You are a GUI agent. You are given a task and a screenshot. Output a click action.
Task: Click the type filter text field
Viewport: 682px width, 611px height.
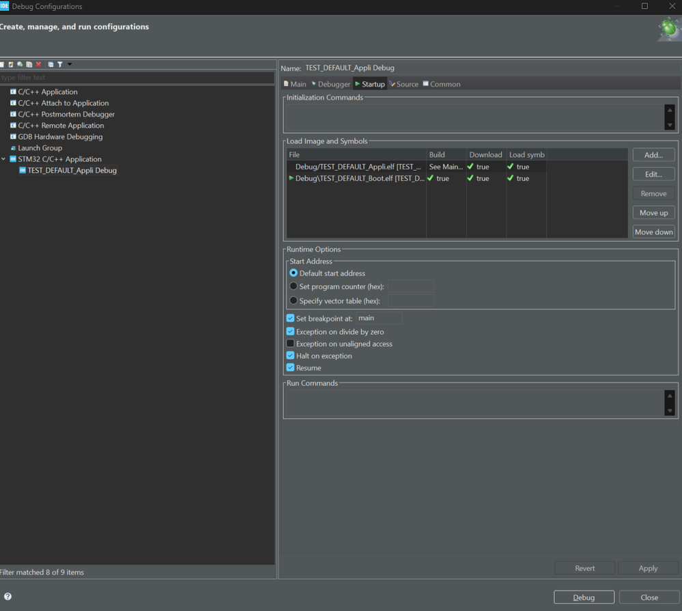pyautogui.click(x=137, y=77)
